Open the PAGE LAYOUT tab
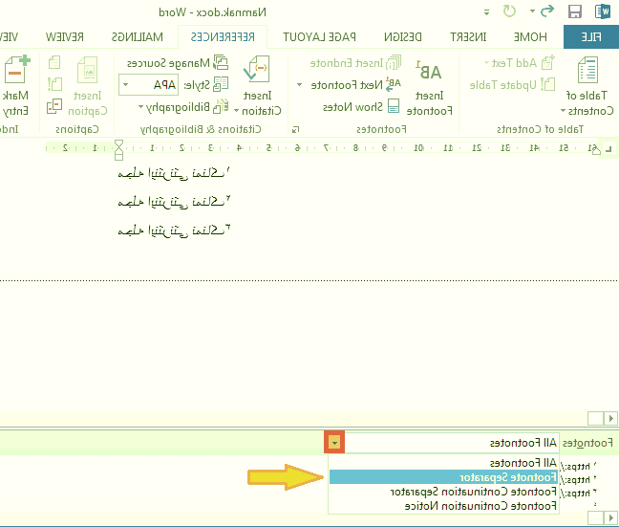Image resolution: width=619 pixels, height=527 pixels. tap(321, 37)
